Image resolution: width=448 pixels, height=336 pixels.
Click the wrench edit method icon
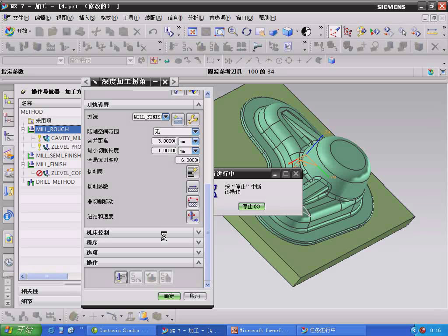pyautogui.click(x=193, y=119)
